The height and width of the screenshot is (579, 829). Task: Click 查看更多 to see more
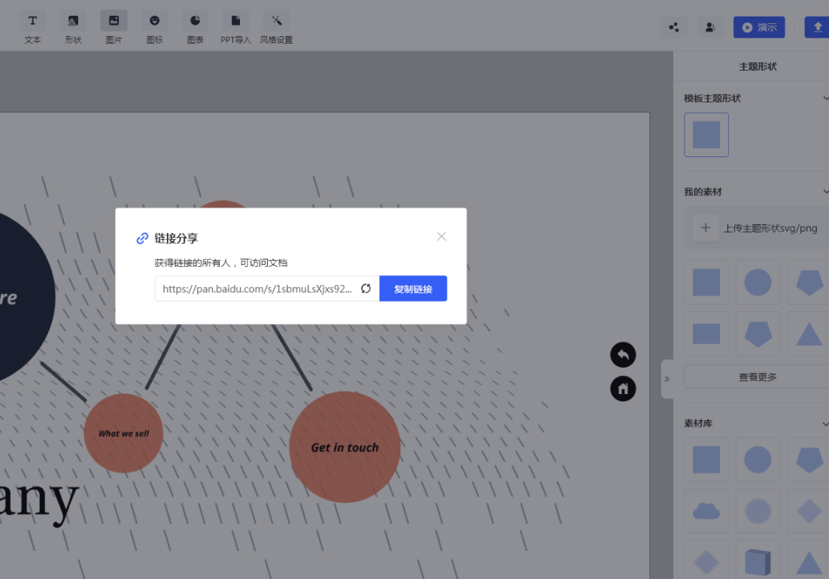tap(757, 377)
